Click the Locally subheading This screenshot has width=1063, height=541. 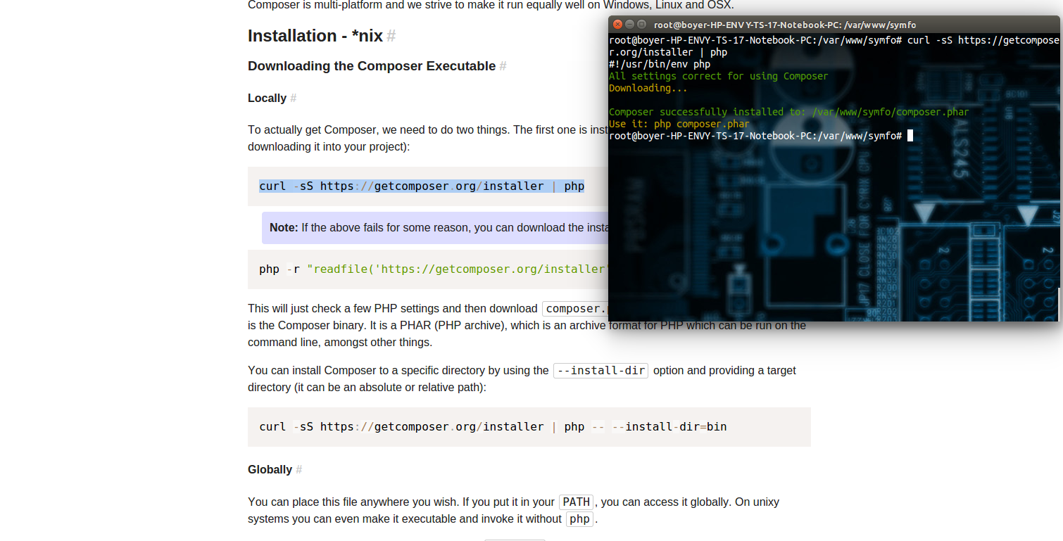[x=267, y=98]
